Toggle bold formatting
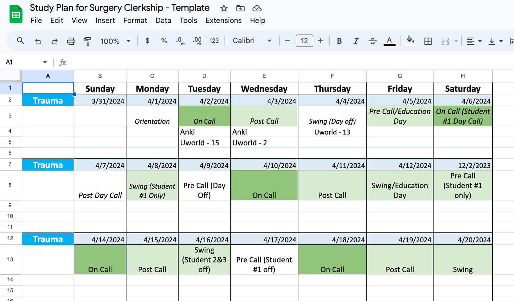 339,41
